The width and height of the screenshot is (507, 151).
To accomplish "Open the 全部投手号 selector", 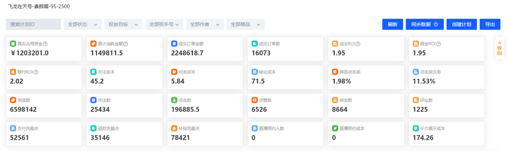I will coord(164,24).
